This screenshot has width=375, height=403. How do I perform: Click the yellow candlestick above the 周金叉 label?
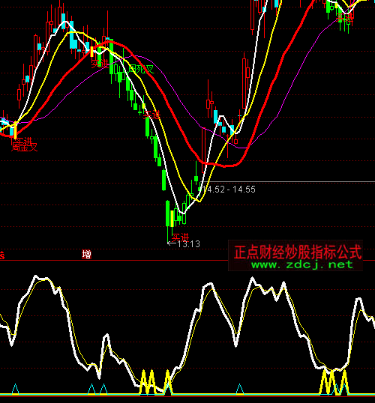(x=15, y=130)
